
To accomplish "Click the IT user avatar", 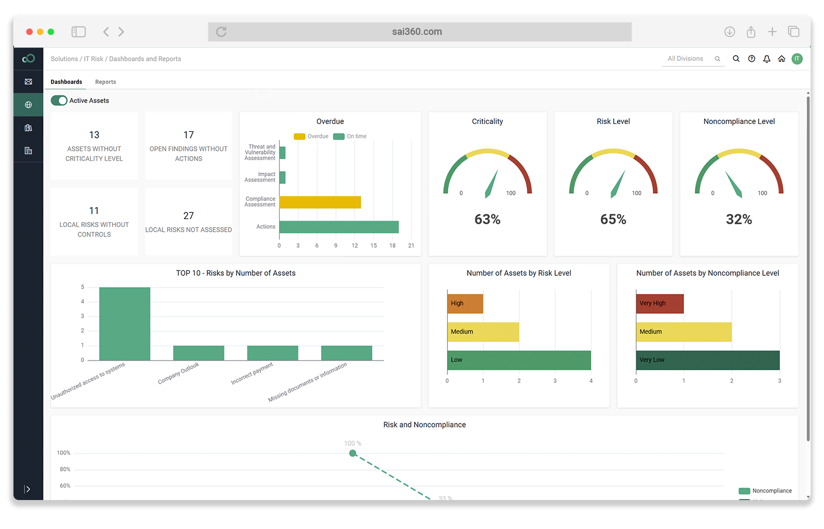I will (797, 58).
